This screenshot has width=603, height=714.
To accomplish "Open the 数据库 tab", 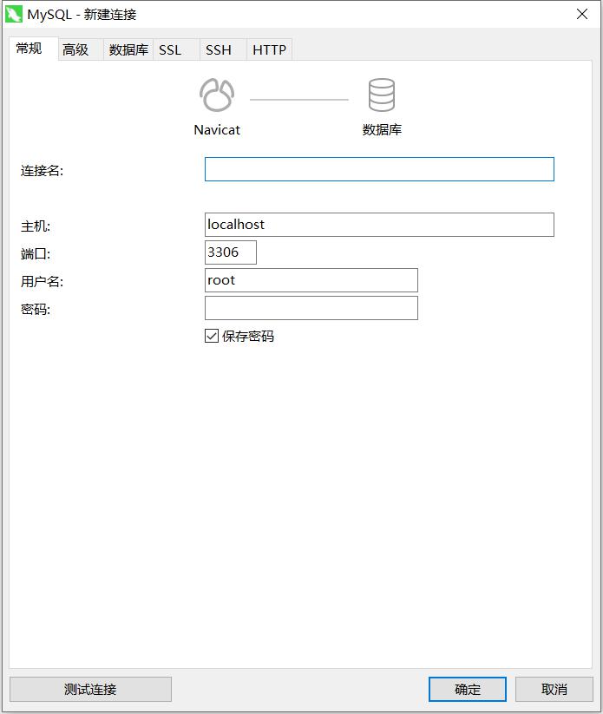I will (x=128, y=49).
